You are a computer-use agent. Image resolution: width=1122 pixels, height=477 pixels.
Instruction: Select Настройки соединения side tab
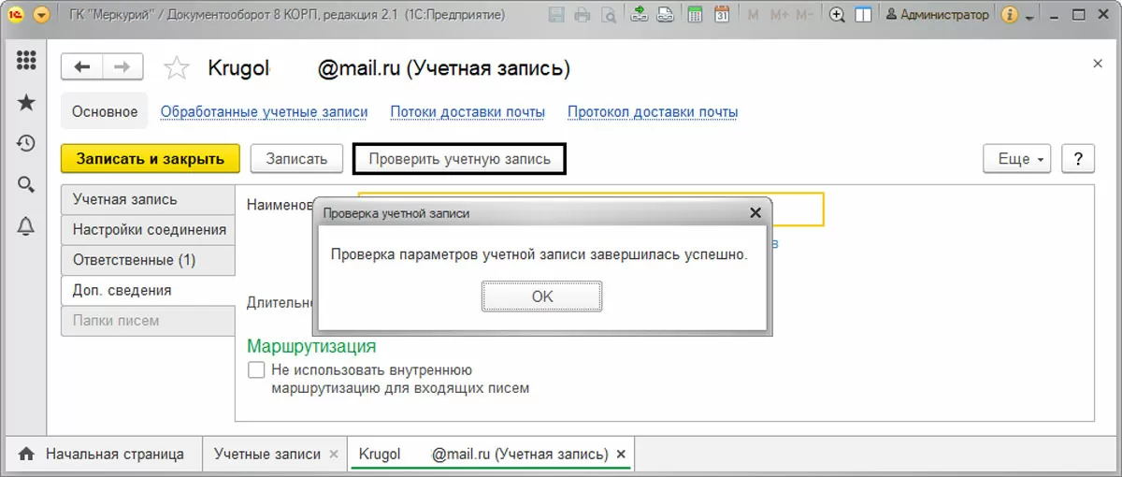coord(148,229)
